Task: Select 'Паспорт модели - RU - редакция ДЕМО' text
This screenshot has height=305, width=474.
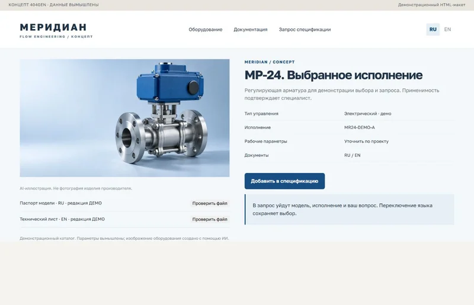Action: (x=61, y=203)
